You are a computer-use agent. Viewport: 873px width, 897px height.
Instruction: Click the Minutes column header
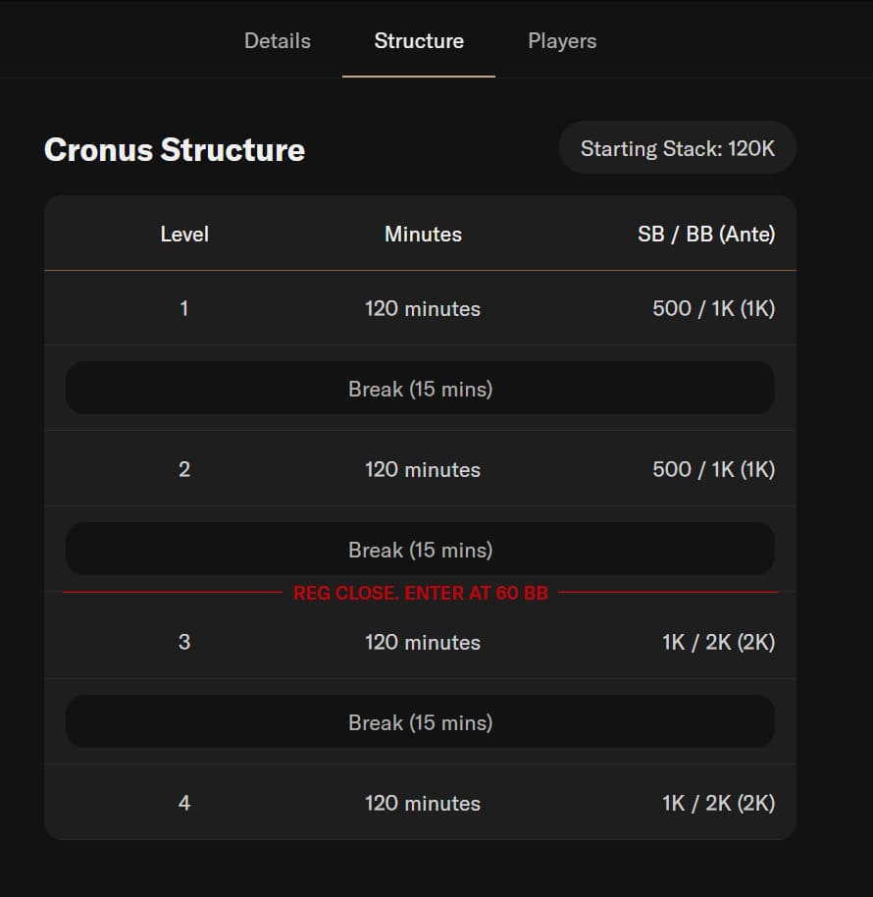(423, 234)
